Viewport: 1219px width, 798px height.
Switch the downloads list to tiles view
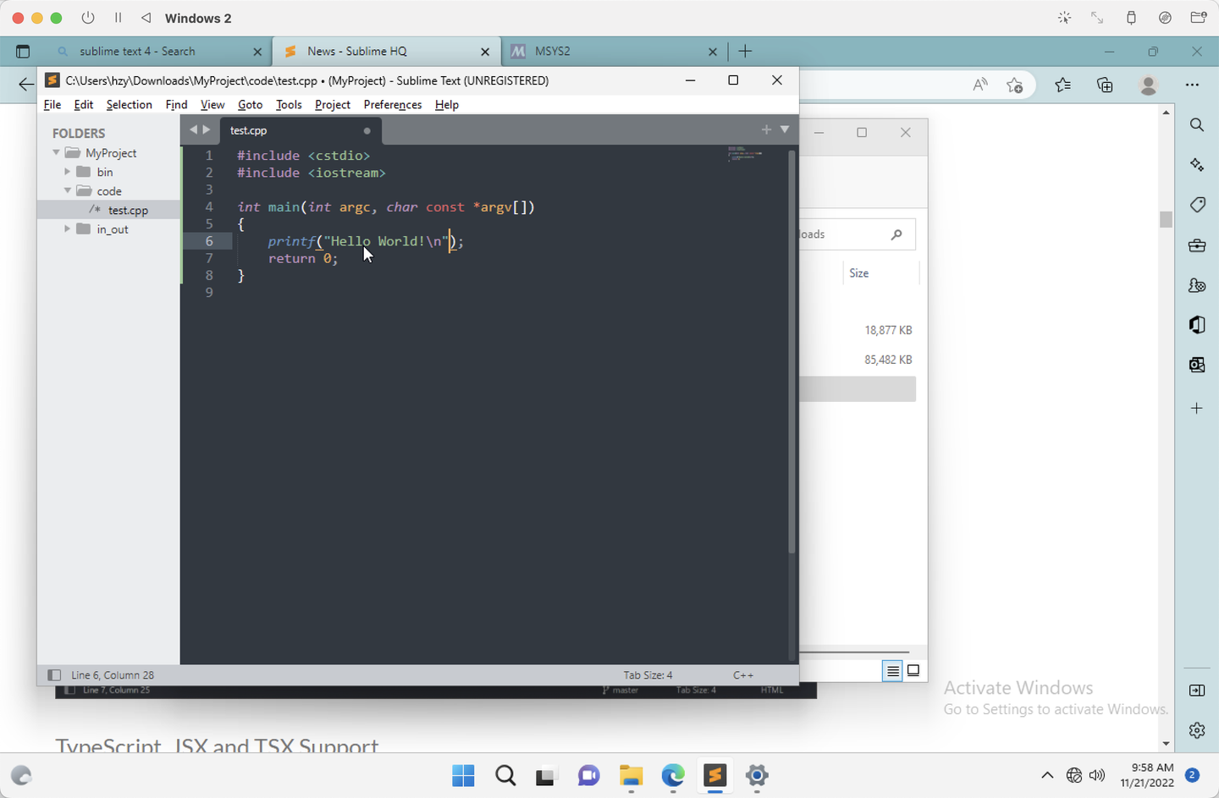coord(913,670)
